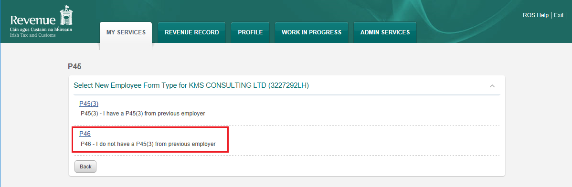Click the 'Select New Employee Form Type' panel title
The width and height of the screenshot is (572, 187).
tap(191, 86)
